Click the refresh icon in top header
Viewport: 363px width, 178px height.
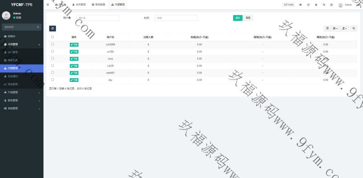[308, 5]
